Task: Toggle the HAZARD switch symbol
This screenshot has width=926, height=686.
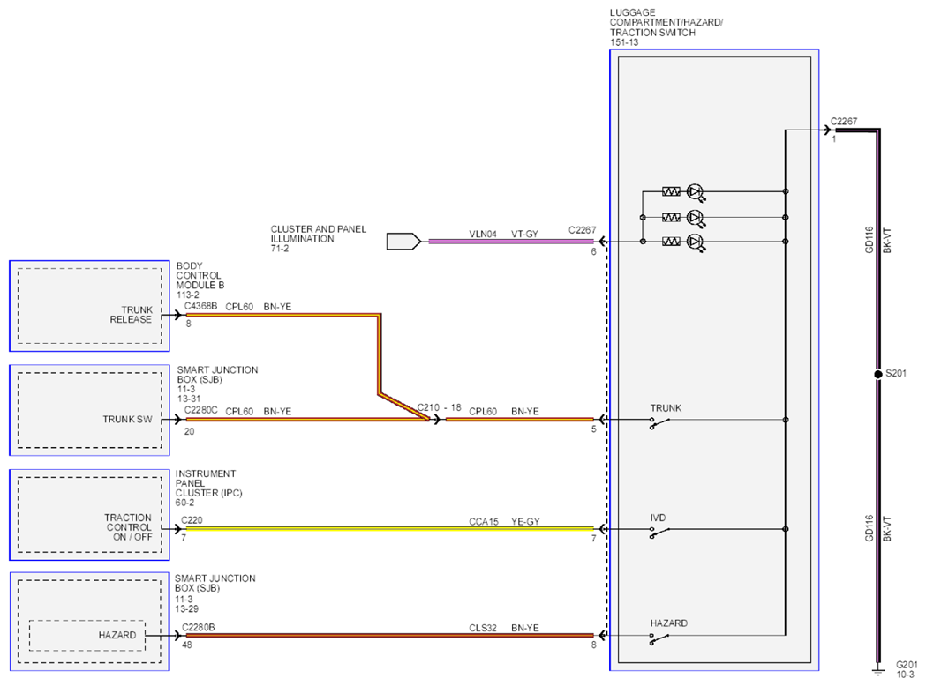Action: pyautogui.click(x=659, y=638)
